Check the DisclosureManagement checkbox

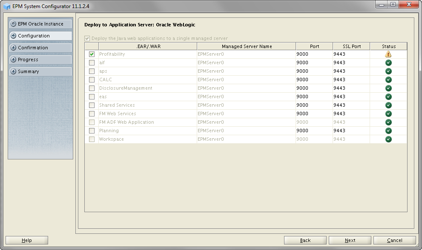[92, 88]
